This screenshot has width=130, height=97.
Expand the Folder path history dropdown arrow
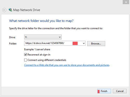pyautogui.click(x=84, y=43)
